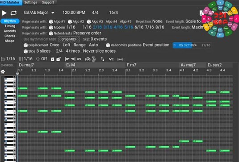Click the vertical flip icon
Screen dimensions: 239x162
click(x=94, y=59)
